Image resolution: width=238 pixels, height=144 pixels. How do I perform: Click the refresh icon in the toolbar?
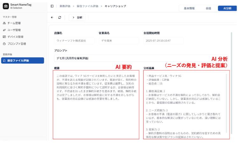point(59,17)
